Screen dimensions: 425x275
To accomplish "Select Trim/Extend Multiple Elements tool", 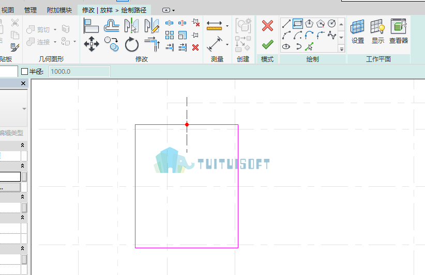I will click(x=183, y=47).
